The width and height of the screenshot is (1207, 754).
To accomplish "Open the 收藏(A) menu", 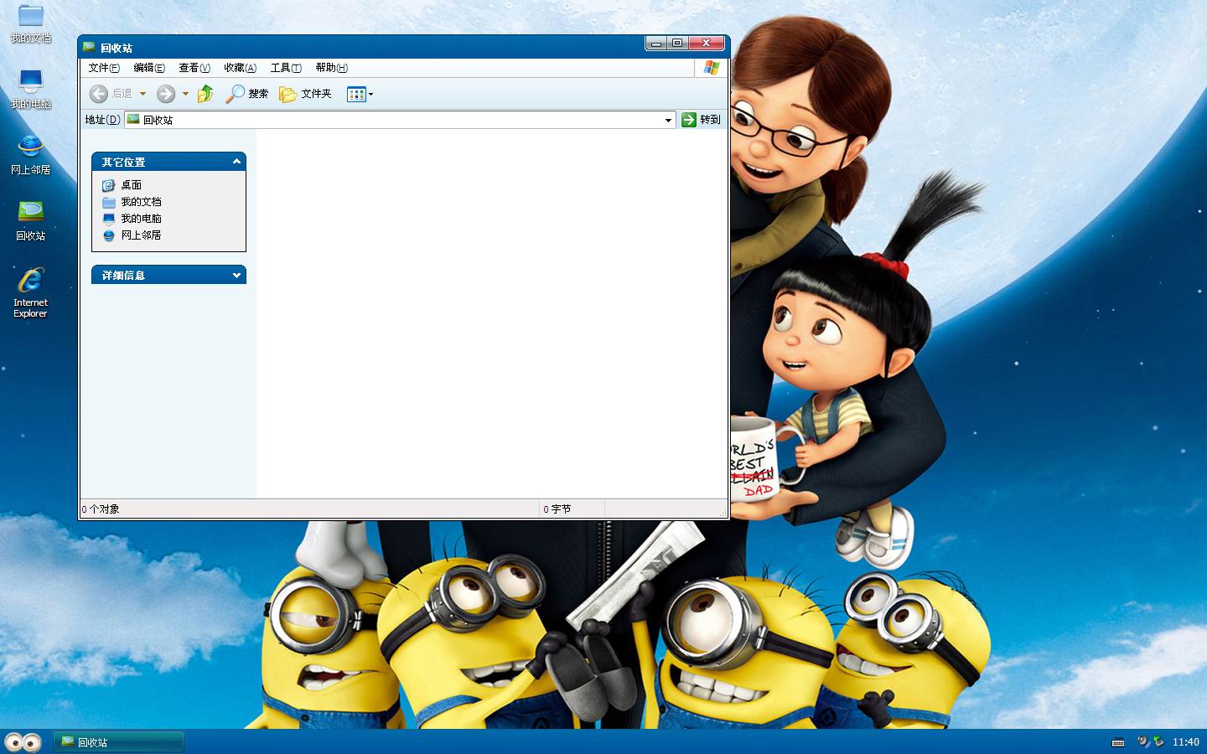I will (240, 68).
